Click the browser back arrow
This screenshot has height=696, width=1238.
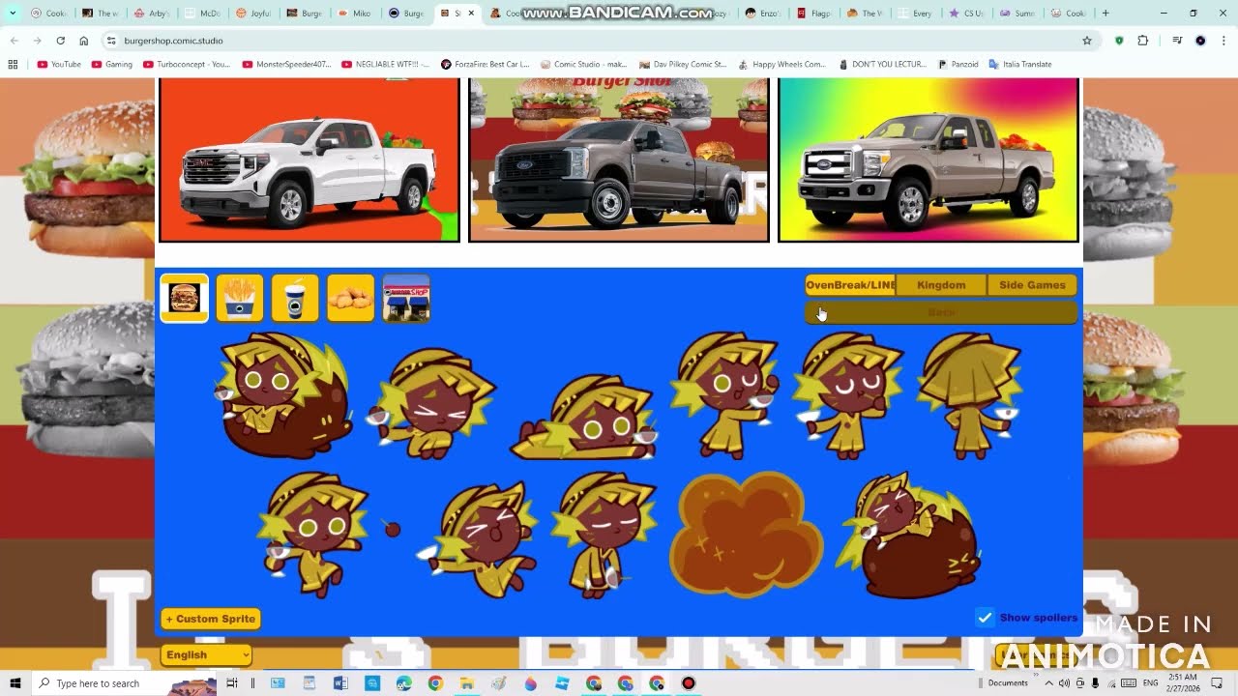pos(14,41)
